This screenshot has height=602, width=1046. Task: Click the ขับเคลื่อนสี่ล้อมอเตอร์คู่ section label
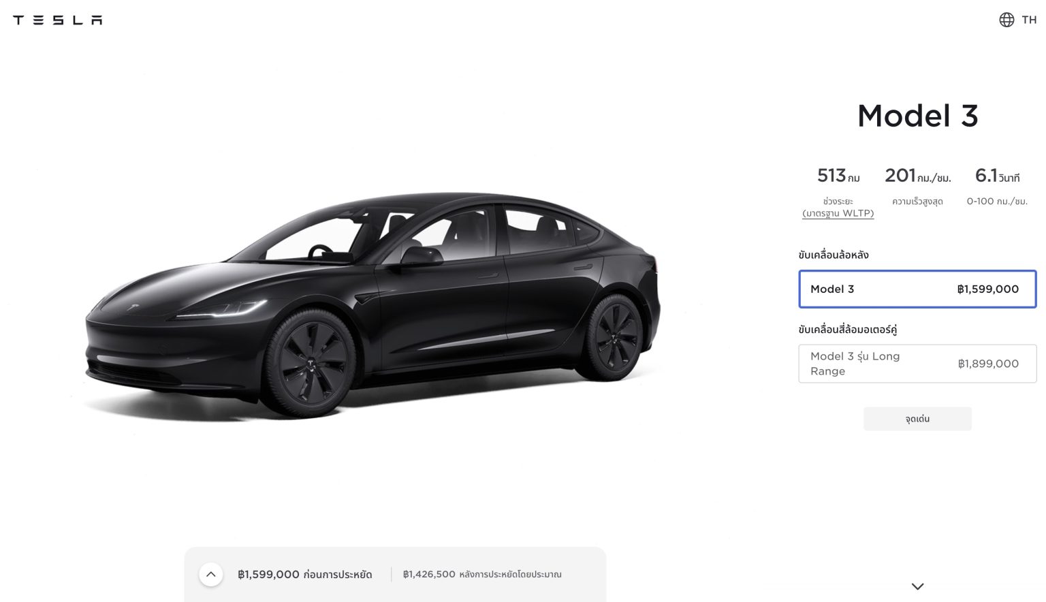point(848,330)
